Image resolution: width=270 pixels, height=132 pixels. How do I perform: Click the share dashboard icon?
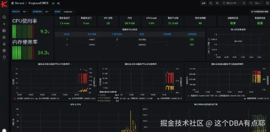pyautogui.click(x=58, y=3)
